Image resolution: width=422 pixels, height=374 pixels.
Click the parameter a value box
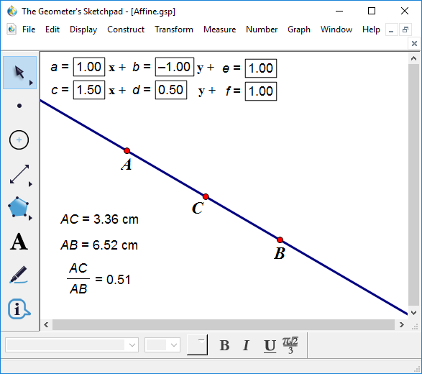pyautogui.click(x=89, y=67)
